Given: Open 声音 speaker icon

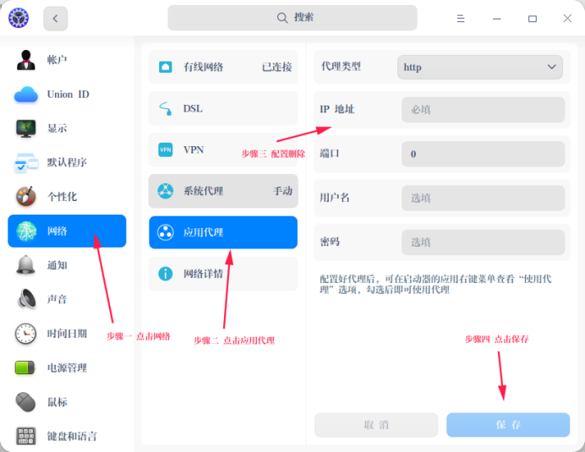Looking at the screenshot, I should [26, 299].
